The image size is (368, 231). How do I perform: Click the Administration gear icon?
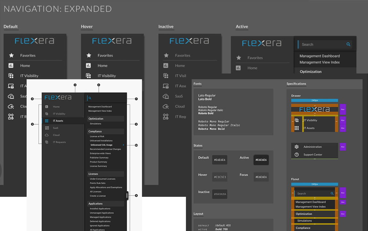pyautogui.click(x=297, y=147)
